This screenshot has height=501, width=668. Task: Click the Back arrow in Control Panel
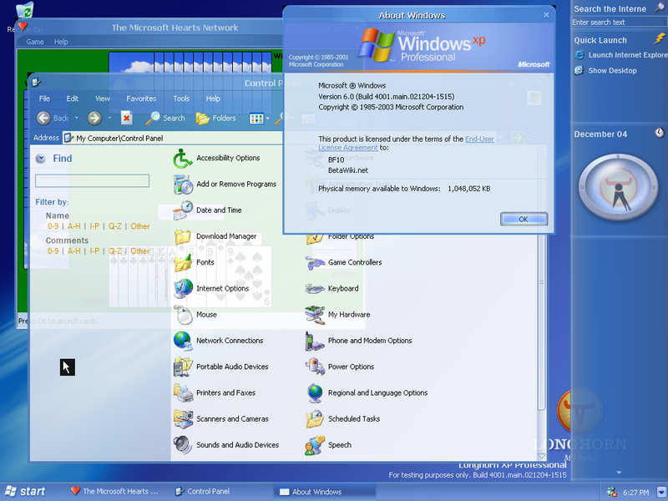(43, 118)
